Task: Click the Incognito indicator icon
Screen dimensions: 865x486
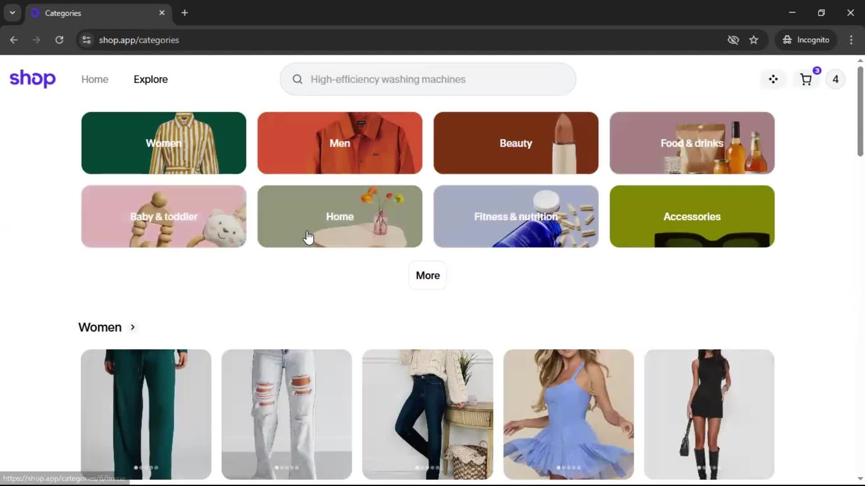Action: pos(788,40)
